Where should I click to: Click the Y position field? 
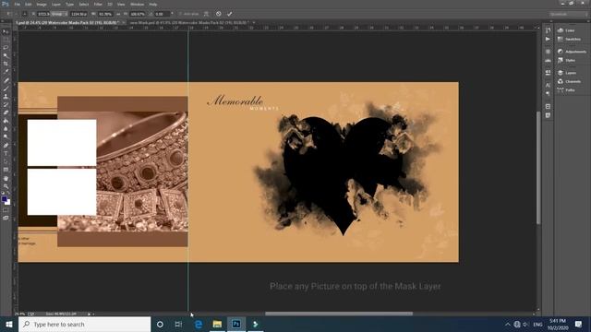click(x=78, y=14)
